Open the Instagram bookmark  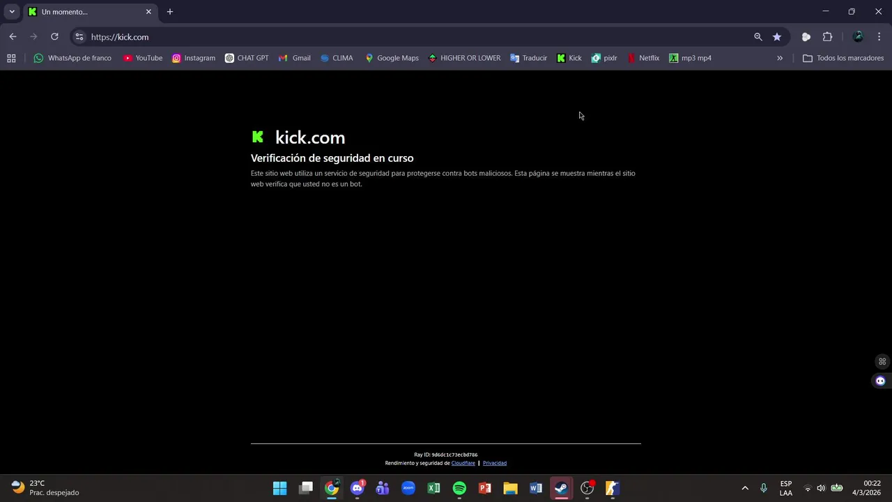pos(193,58)
